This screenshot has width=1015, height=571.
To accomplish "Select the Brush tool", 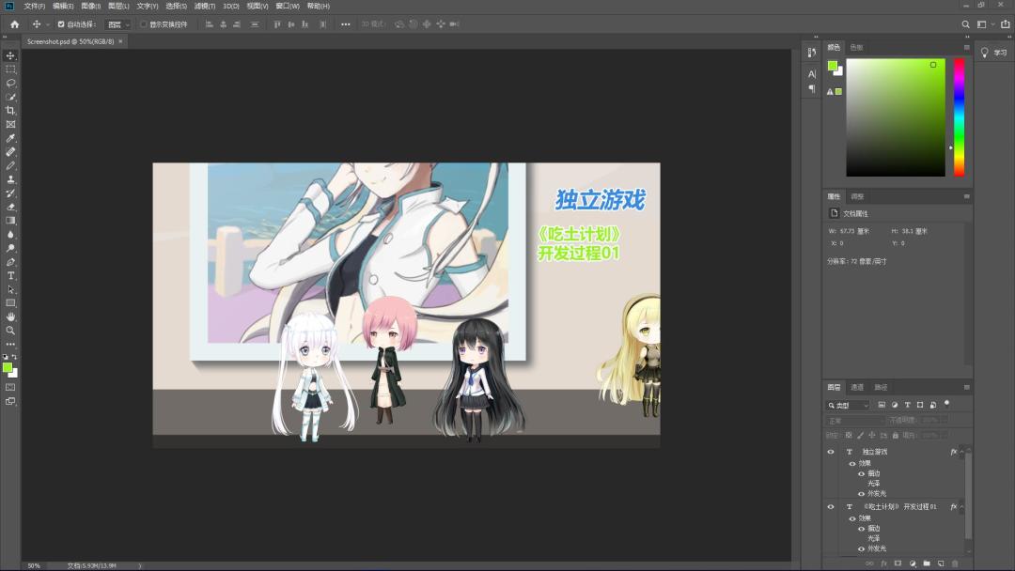I will click(10, 165).
